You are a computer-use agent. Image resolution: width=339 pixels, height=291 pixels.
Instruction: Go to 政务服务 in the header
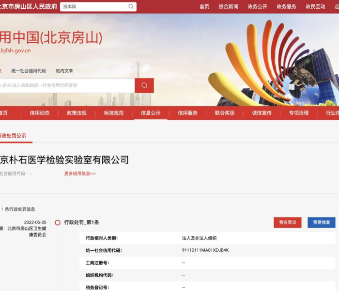pos(286,7)
